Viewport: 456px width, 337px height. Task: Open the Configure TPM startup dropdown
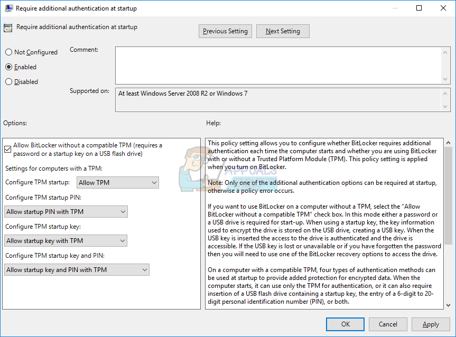(118, 183)
